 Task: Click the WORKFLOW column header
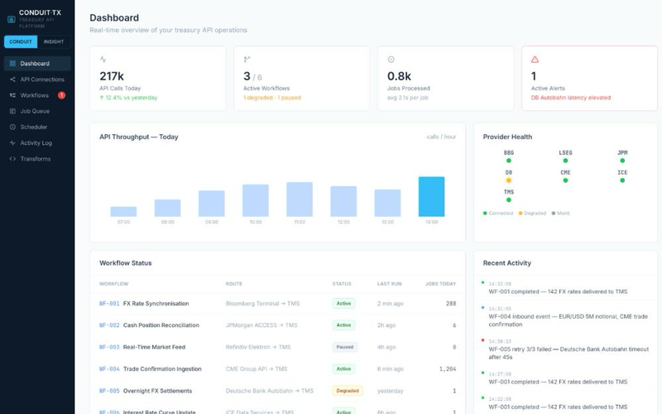point(114,284)
